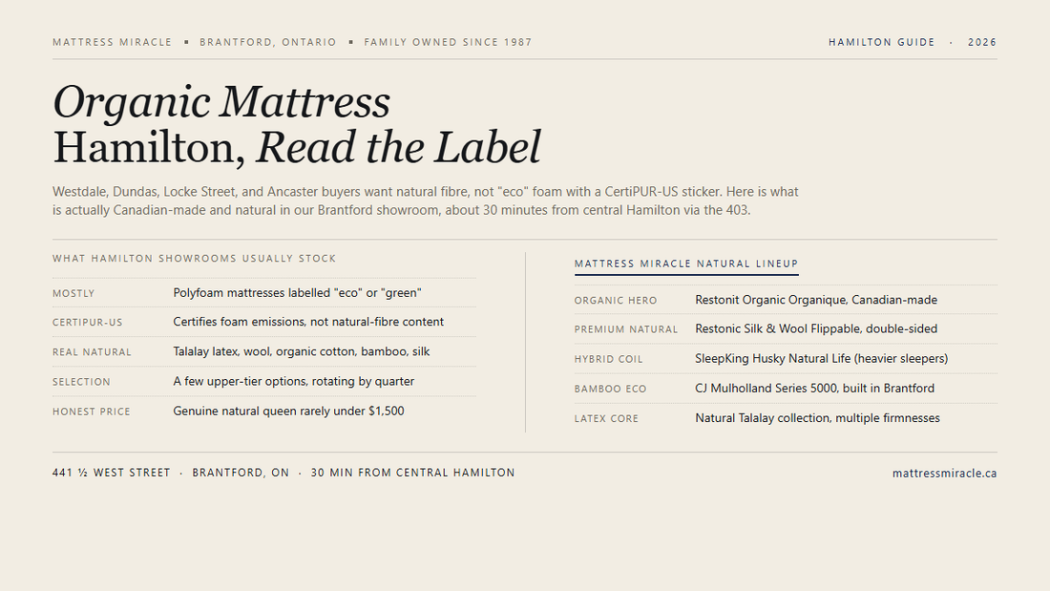The width and height of the screenshot is (1050, 591).
Task: Click 'A few upper-tier options, rotating by quarter'
Action: click(x=294, y=381)
